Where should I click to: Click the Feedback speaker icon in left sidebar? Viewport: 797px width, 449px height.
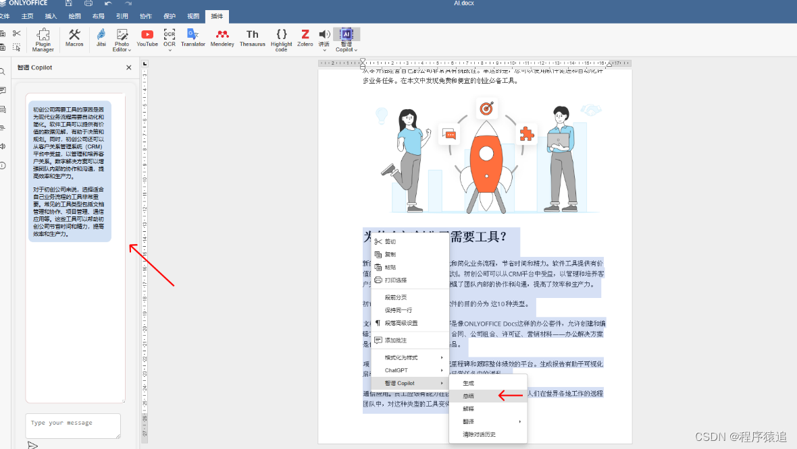coord(3,146)
